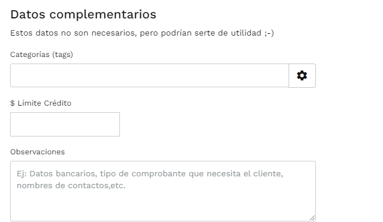The height and width of the screenshot is (222, 383).
Task: Click the ";-)" smiley in the subtitle
Action: point(269,33)
